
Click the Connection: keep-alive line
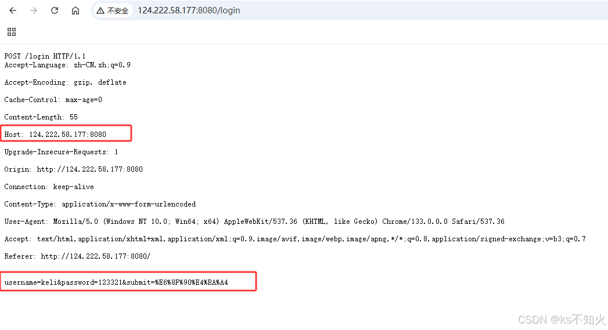coord(49,187)
